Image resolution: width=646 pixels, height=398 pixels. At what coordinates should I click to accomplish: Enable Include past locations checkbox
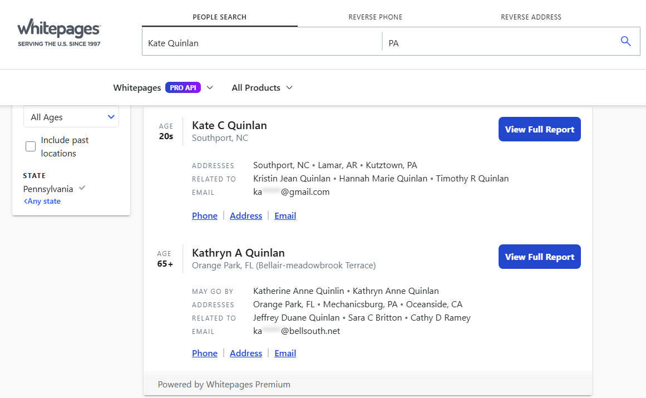[31, 146]
